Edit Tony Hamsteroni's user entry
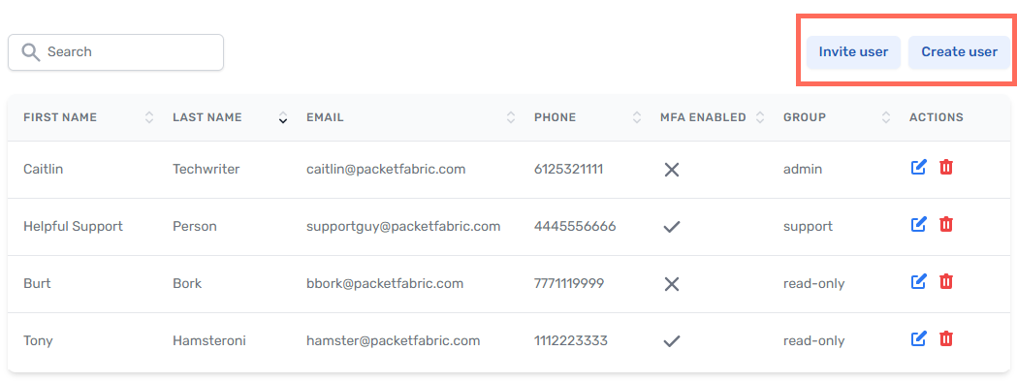The image size is (1017, 383). coord(918,338)
